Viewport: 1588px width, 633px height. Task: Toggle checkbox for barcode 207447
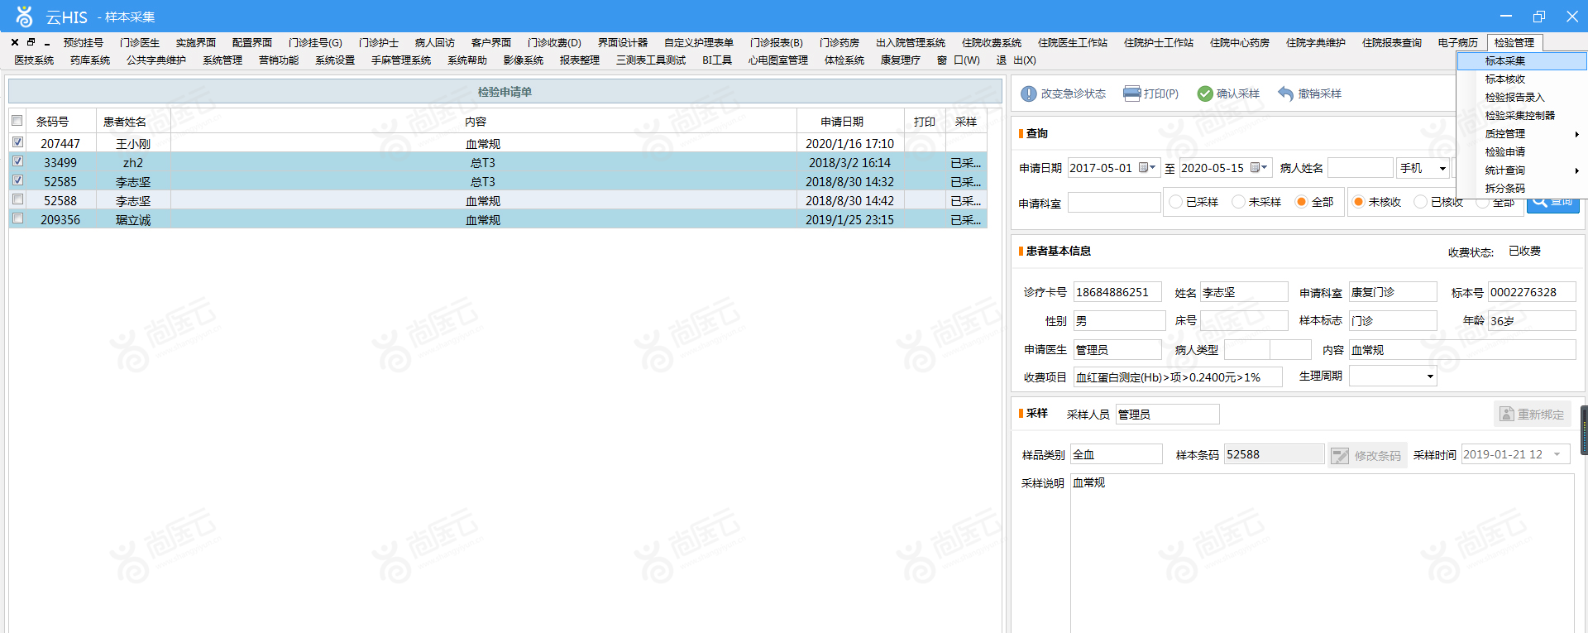pyautogui.click(x=17, y=142)
